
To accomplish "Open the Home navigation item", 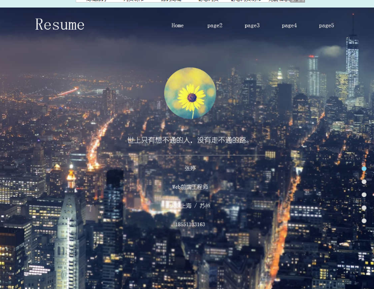I will [x=177, y=25].
